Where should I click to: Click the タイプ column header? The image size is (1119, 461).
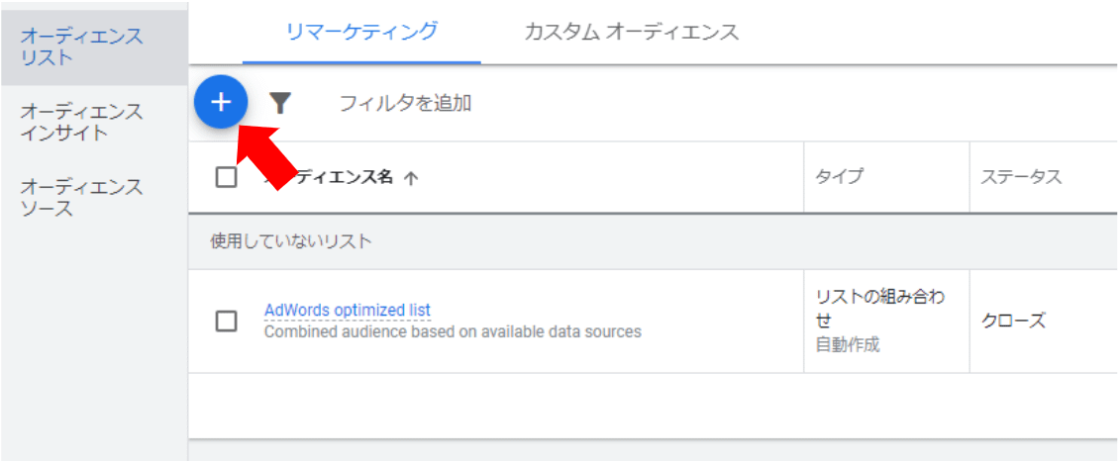click(x=839, y=177)
